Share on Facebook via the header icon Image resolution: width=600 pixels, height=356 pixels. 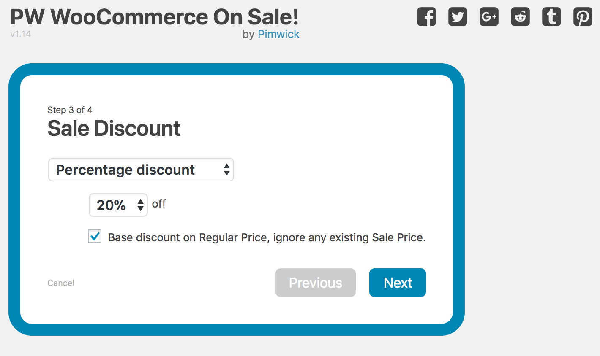click(x=426, y=17)
